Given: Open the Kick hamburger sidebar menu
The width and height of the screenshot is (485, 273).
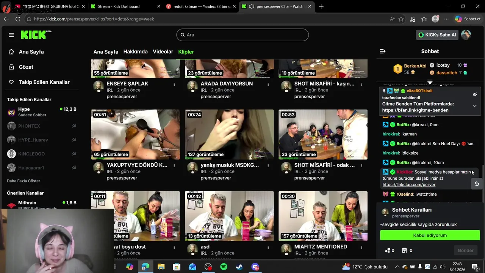Looking at the screenshot, I should click(x=11, y=35).
